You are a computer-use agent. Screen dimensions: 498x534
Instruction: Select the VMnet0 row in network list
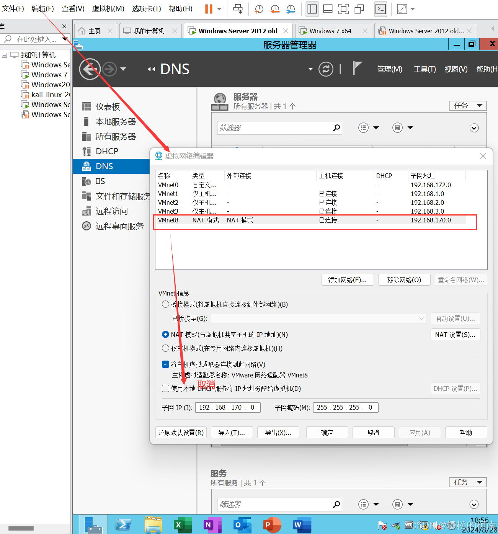(x=311, y=185)
